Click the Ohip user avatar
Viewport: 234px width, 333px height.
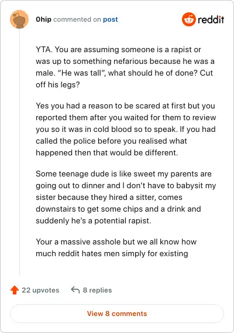[19, 19]
